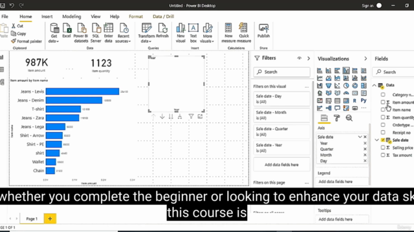
Task: Select the Page 1 tab
Action: point(32,218)
